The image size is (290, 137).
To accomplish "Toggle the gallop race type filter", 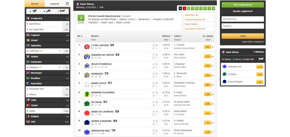I will click(34, 11).
